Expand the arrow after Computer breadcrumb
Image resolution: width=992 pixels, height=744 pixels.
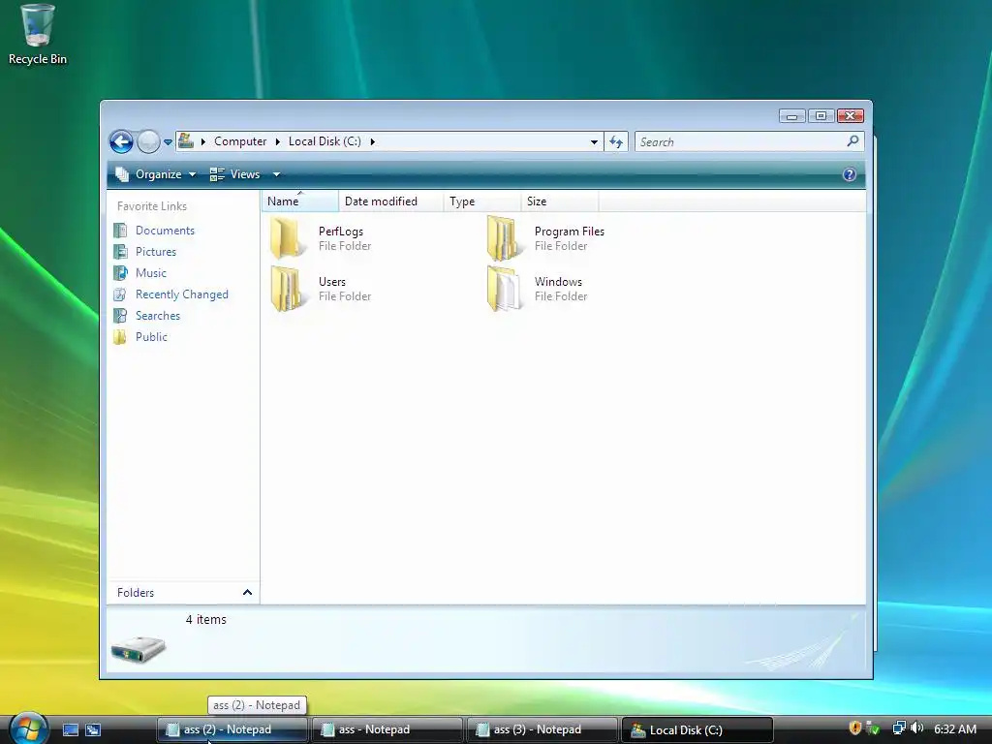(277, 141)
